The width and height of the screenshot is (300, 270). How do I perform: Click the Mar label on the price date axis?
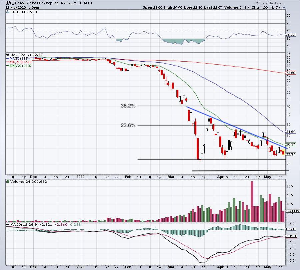(171, 177)
